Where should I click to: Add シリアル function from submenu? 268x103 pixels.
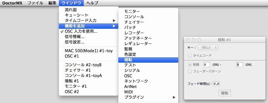point(148,70)
